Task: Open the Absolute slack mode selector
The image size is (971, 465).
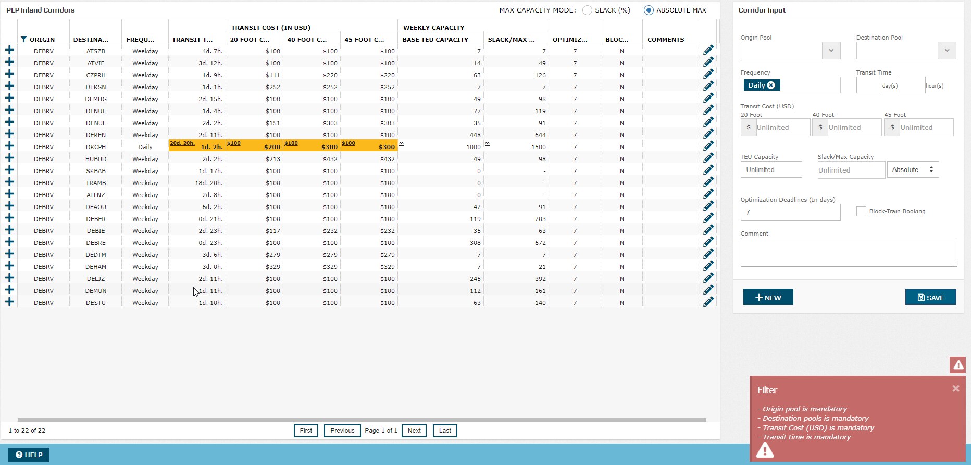Action: click(913, 169)
